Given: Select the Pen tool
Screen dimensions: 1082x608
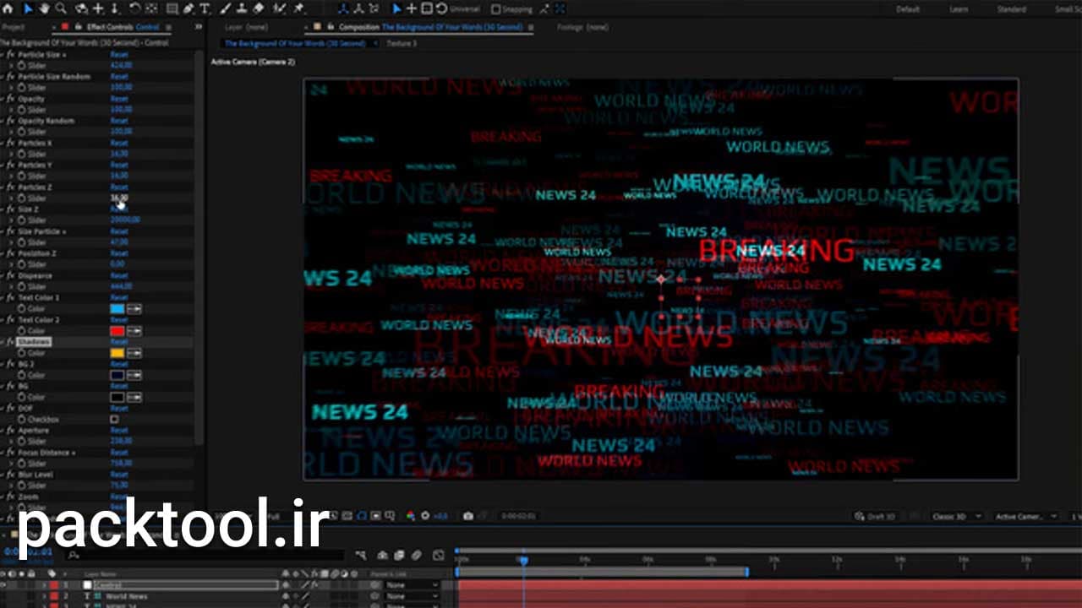Looking at the screenshot, I should tap(188, 8).
